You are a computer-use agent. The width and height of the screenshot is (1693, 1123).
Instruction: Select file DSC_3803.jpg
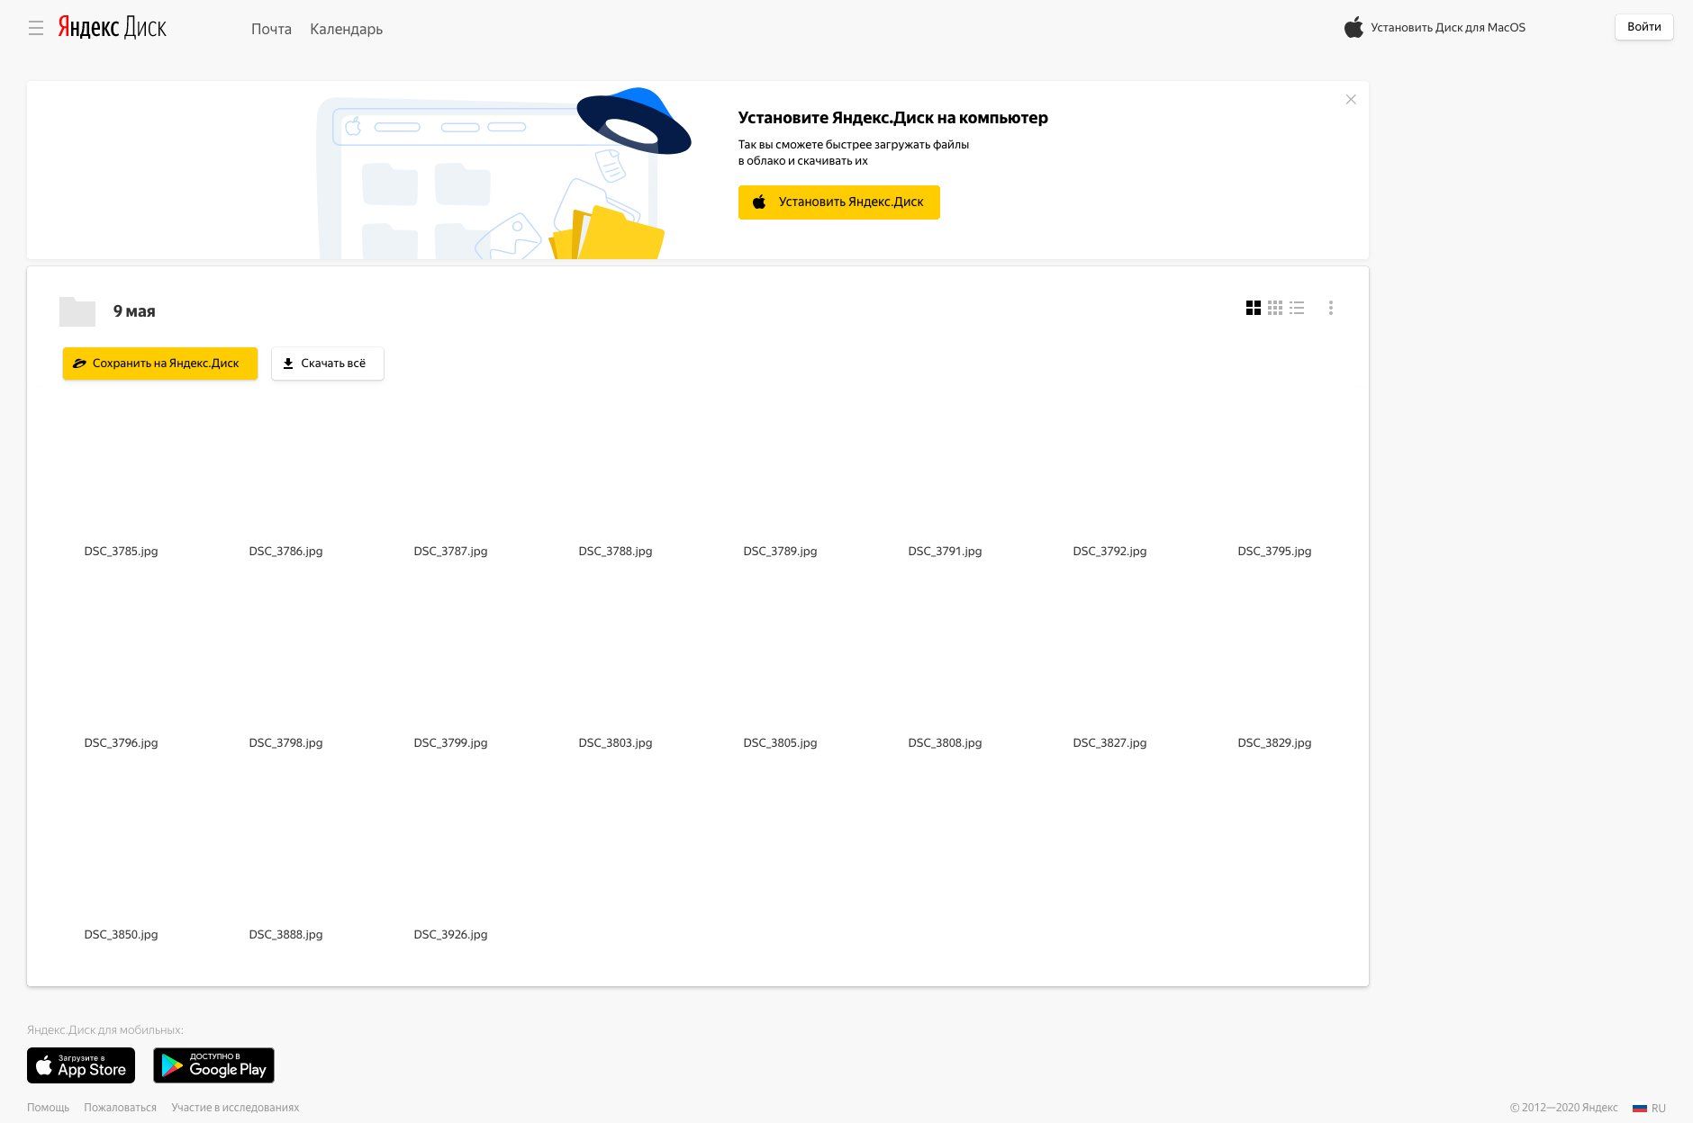click(615, 742)
